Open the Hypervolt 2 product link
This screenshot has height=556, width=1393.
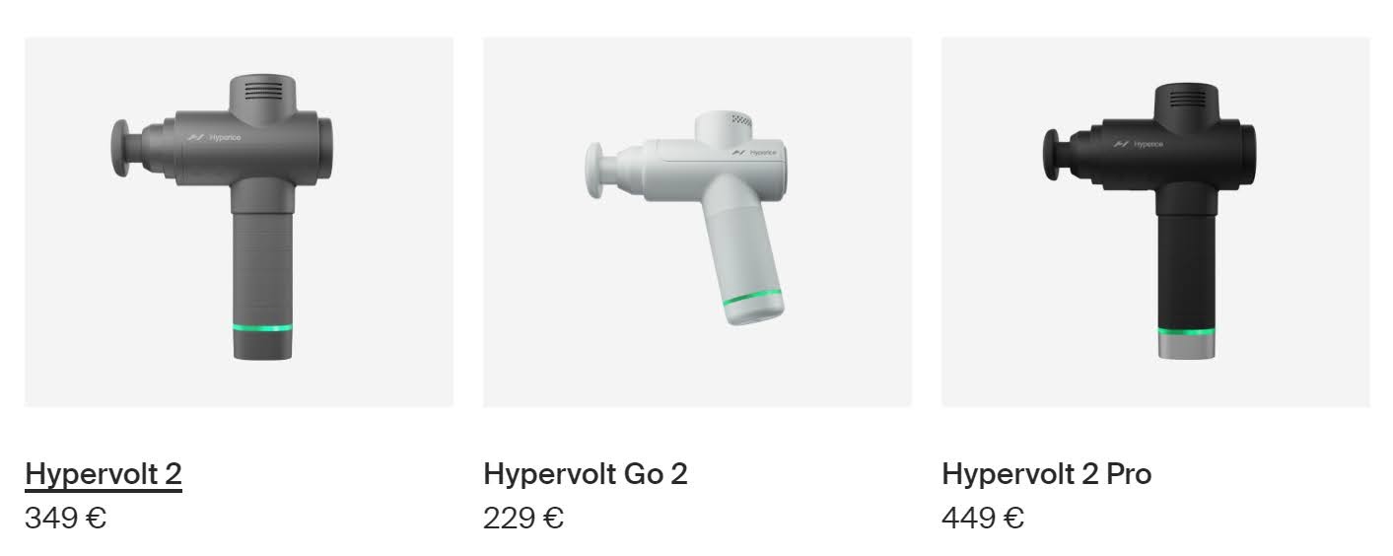pyautogui.click(x=104, y=474)
